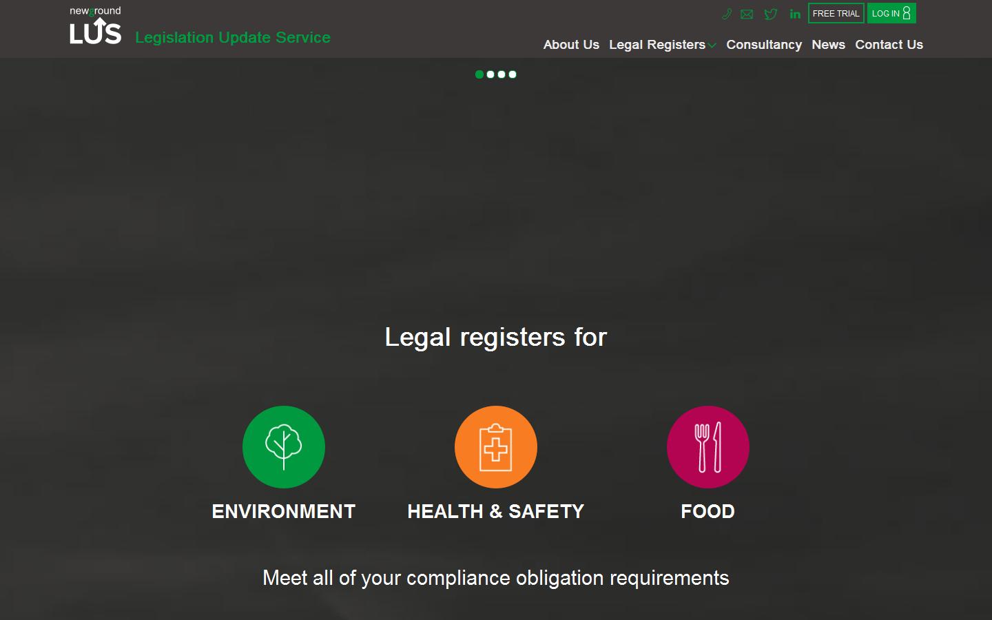Open the LinkedIn icon link
The width and height of the screenshot is (992, 620).
tap(795, 14)
